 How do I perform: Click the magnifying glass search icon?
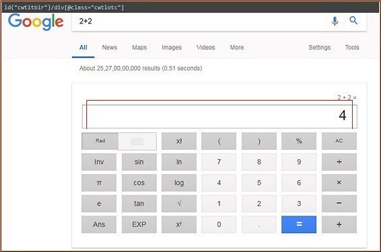pyautogui.click(x=353, y=21)
